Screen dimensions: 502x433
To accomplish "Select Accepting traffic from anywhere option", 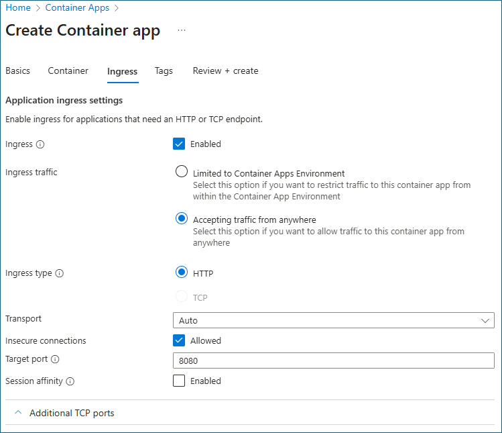I will click(x=181, y=218).
